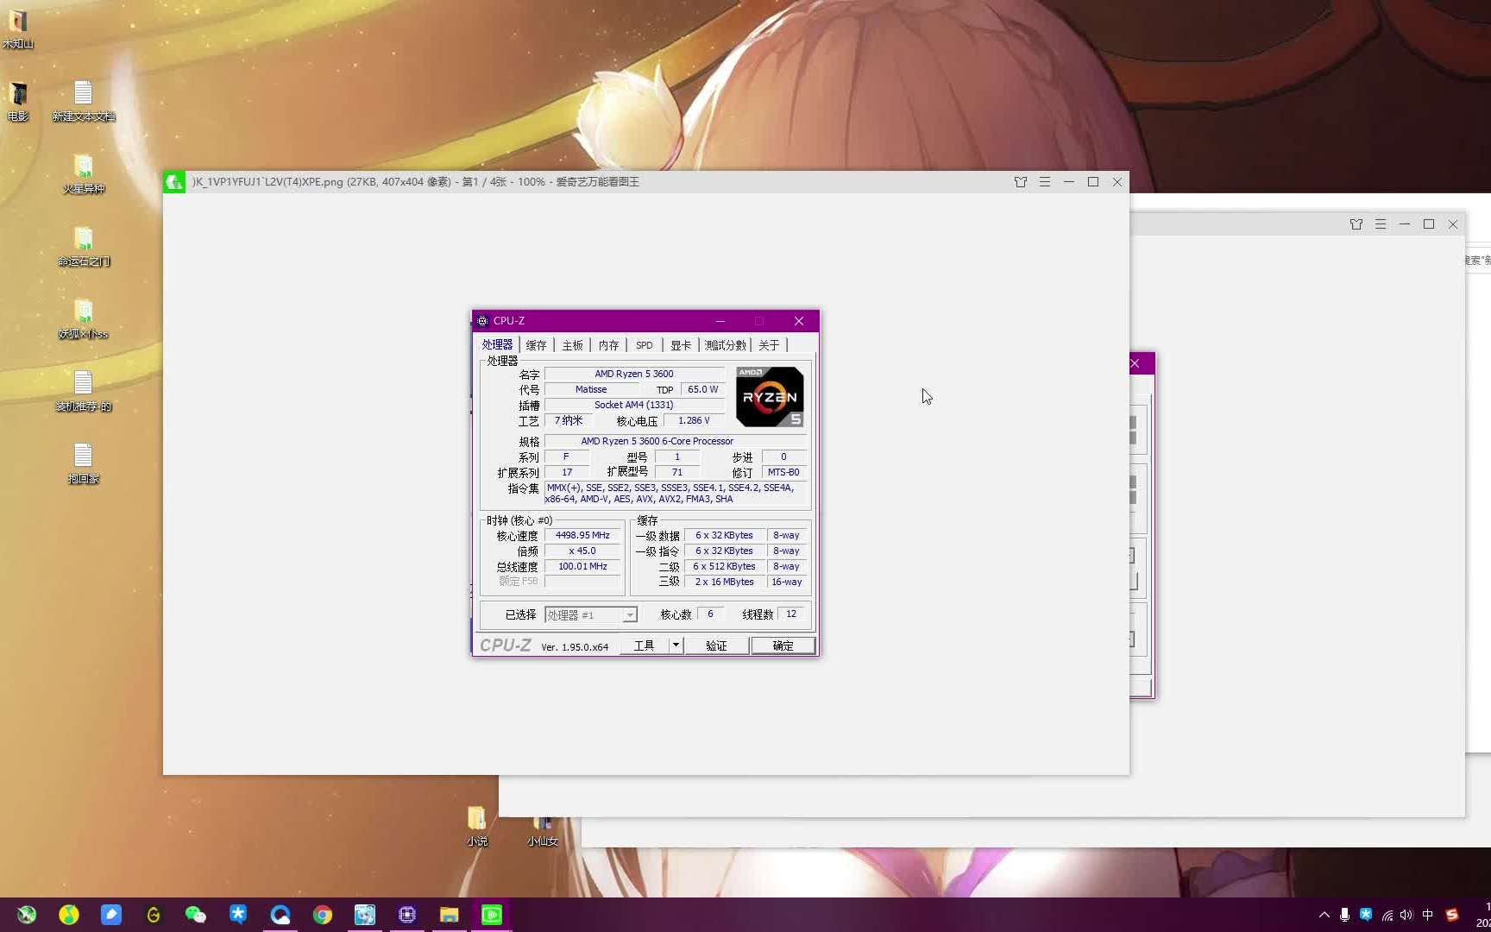Screen dimensions: 1491x932
Task: Open QQ Music from the taskbar
Action: pyautogui.click(x=69, y=915)
